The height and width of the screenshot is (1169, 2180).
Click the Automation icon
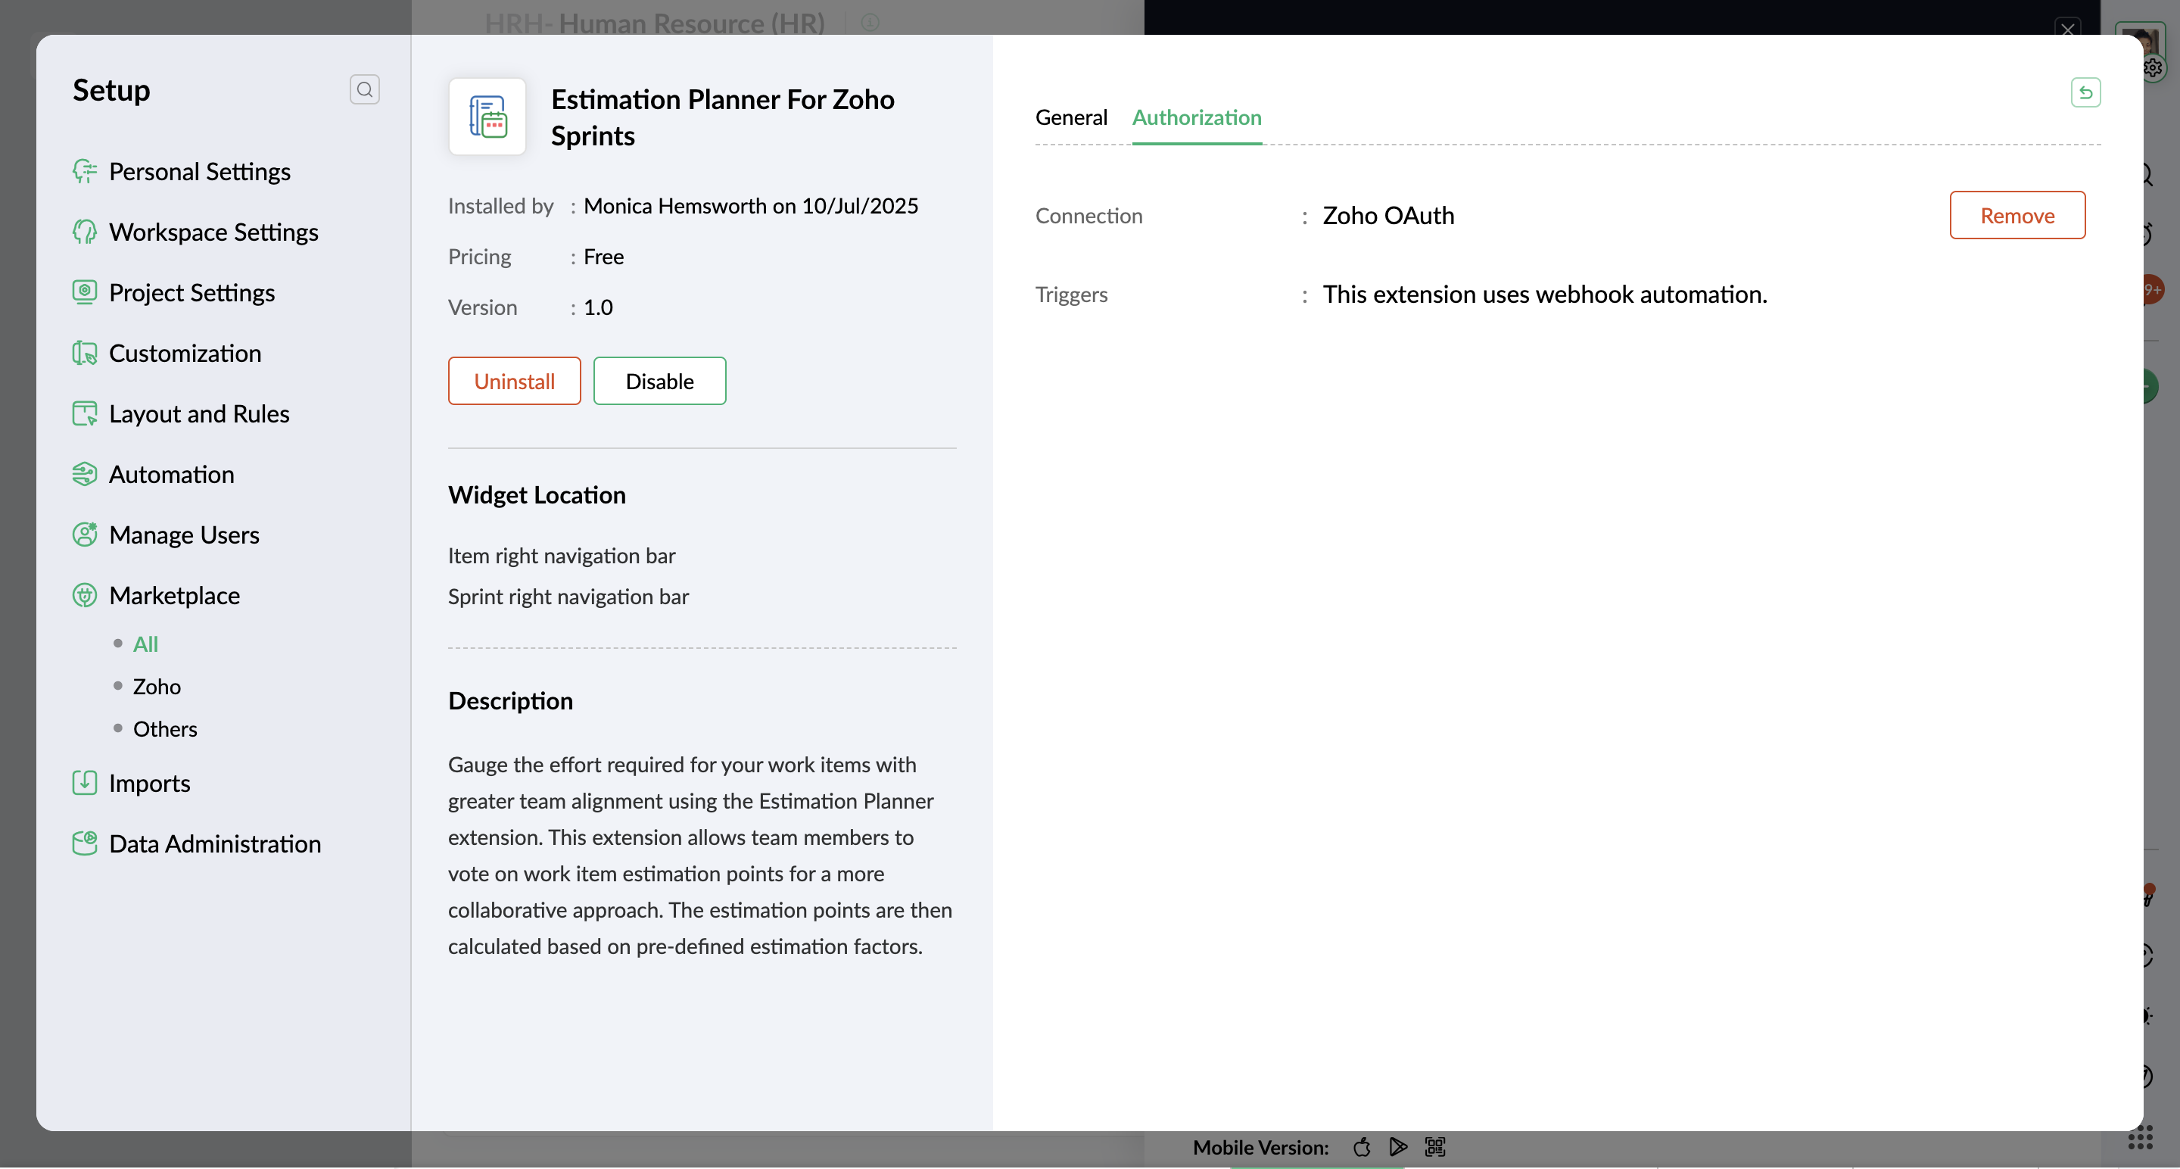85,474
